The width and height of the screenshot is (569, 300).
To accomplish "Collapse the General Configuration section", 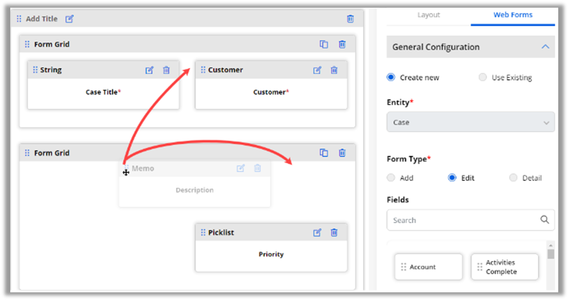I will (545, 47).
